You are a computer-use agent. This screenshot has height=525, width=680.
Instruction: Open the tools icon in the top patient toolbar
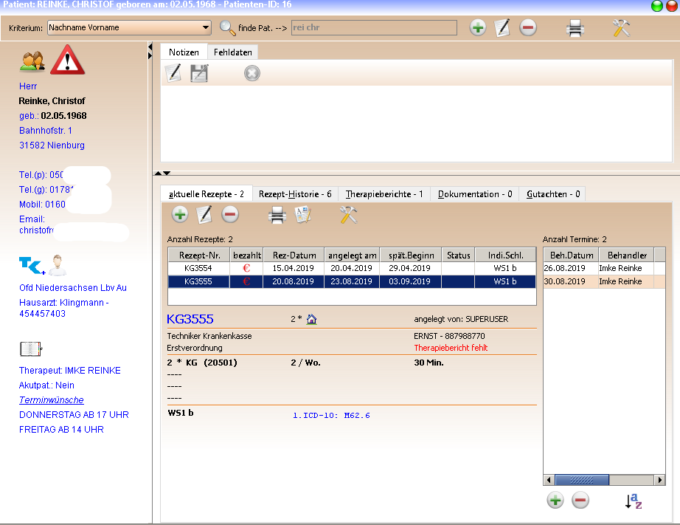tap(621, 28)
